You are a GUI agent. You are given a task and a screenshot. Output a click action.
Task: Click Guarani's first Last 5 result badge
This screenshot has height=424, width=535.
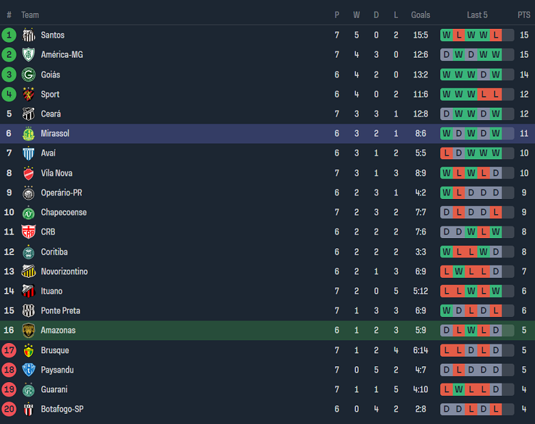[447, 390]
